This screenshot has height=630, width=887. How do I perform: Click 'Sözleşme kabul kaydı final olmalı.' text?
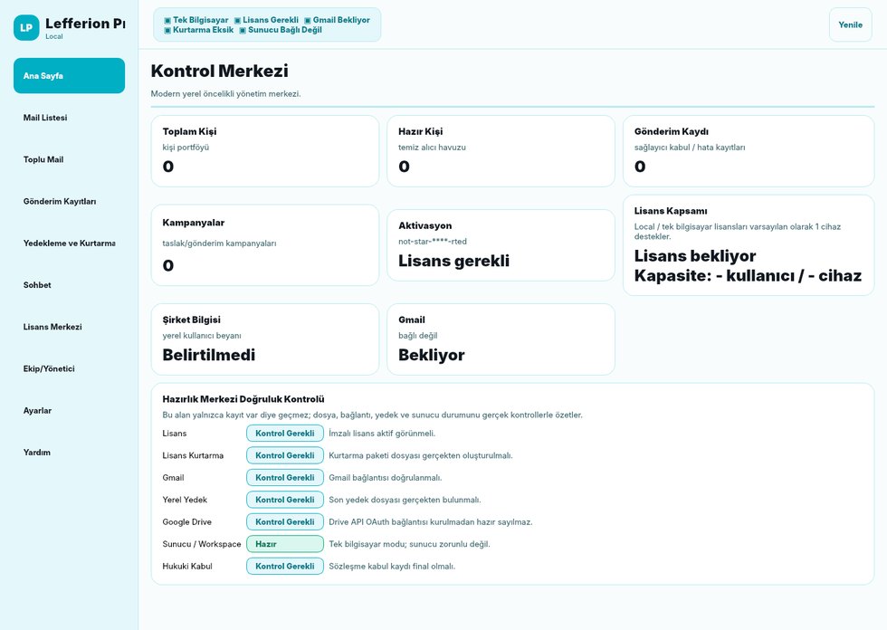[392, 566]
